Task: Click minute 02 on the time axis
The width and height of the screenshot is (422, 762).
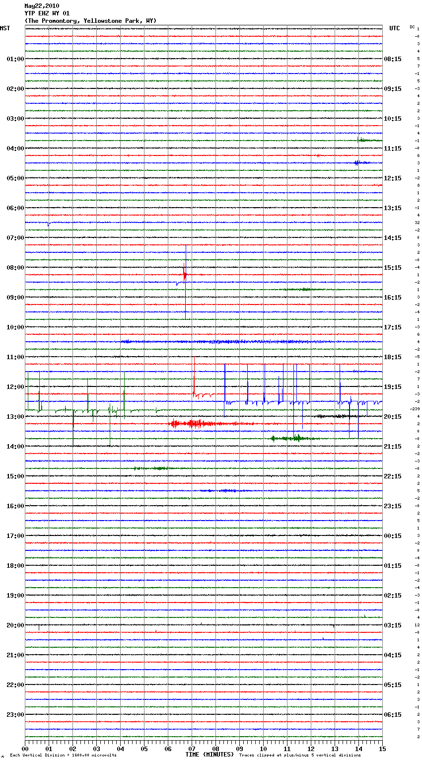Action: (72, 749)
